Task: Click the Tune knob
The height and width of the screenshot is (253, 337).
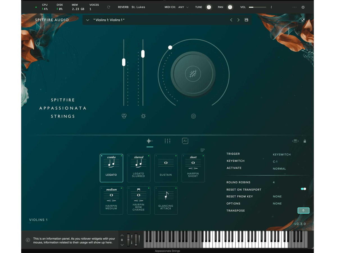Action: (x=209, y=7)
